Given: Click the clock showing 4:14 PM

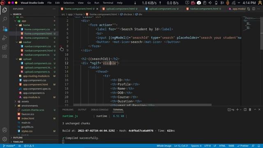Looking at the screenshot, I should click(249, 3).
